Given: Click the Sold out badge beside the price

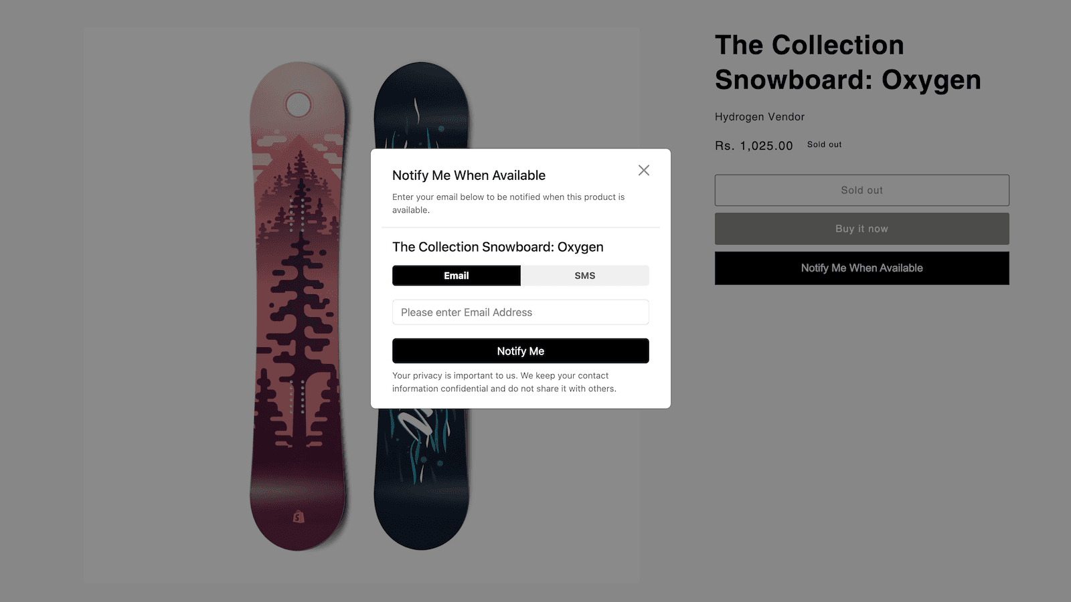Looking at the screenshot, I should point(823,144).
